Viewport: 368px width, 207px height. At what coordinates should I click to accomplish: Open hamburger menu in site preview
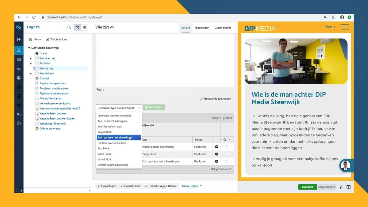[x=344, y=27]
